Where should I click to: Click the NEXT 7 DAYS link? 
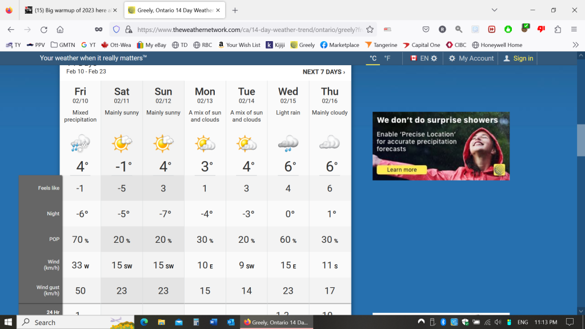pyautogui.click(x=323, y=72)
